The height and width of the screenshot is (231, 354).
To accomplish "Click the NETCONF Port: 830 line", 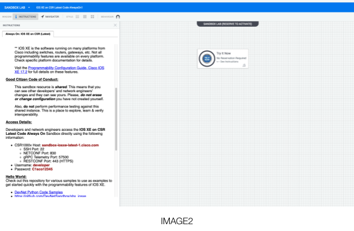I will point(40,153).
